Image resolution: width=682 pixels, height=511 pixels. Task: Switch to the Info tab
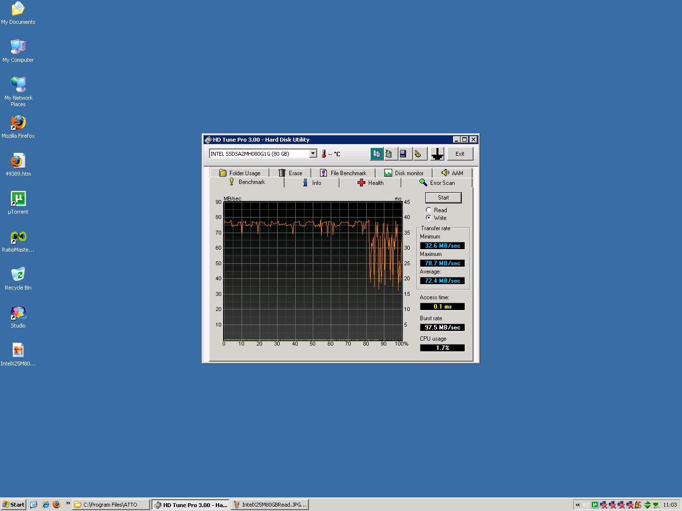[x=312, y=183]
